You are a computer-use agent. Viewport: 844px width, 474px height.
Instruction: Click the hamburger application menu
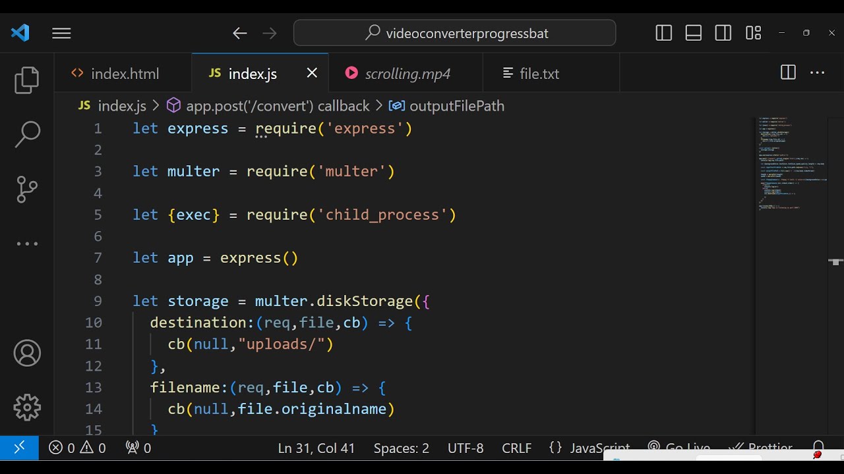coord(61,33)
